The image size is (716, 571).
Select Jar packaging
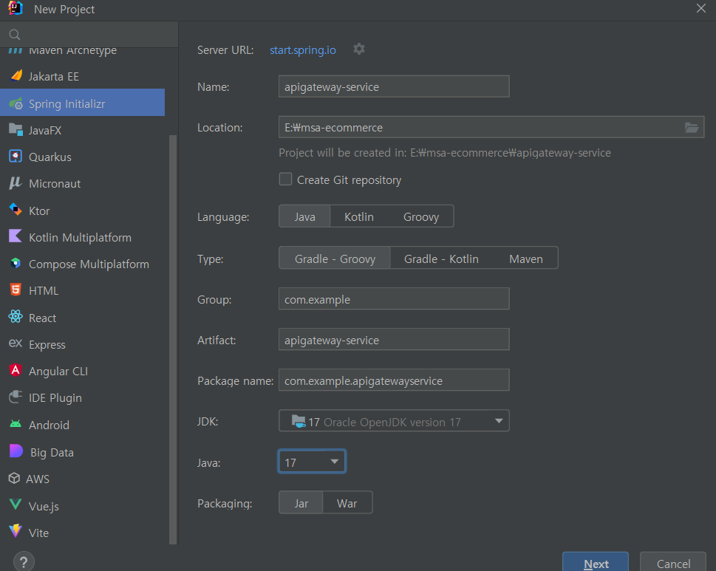point(301,503)
